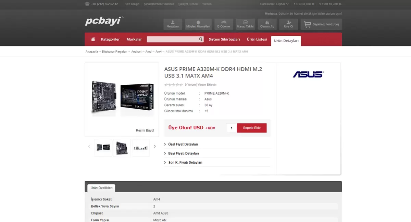Expand Bayi Fiyatı Detayları

click(x=183, y=153)
